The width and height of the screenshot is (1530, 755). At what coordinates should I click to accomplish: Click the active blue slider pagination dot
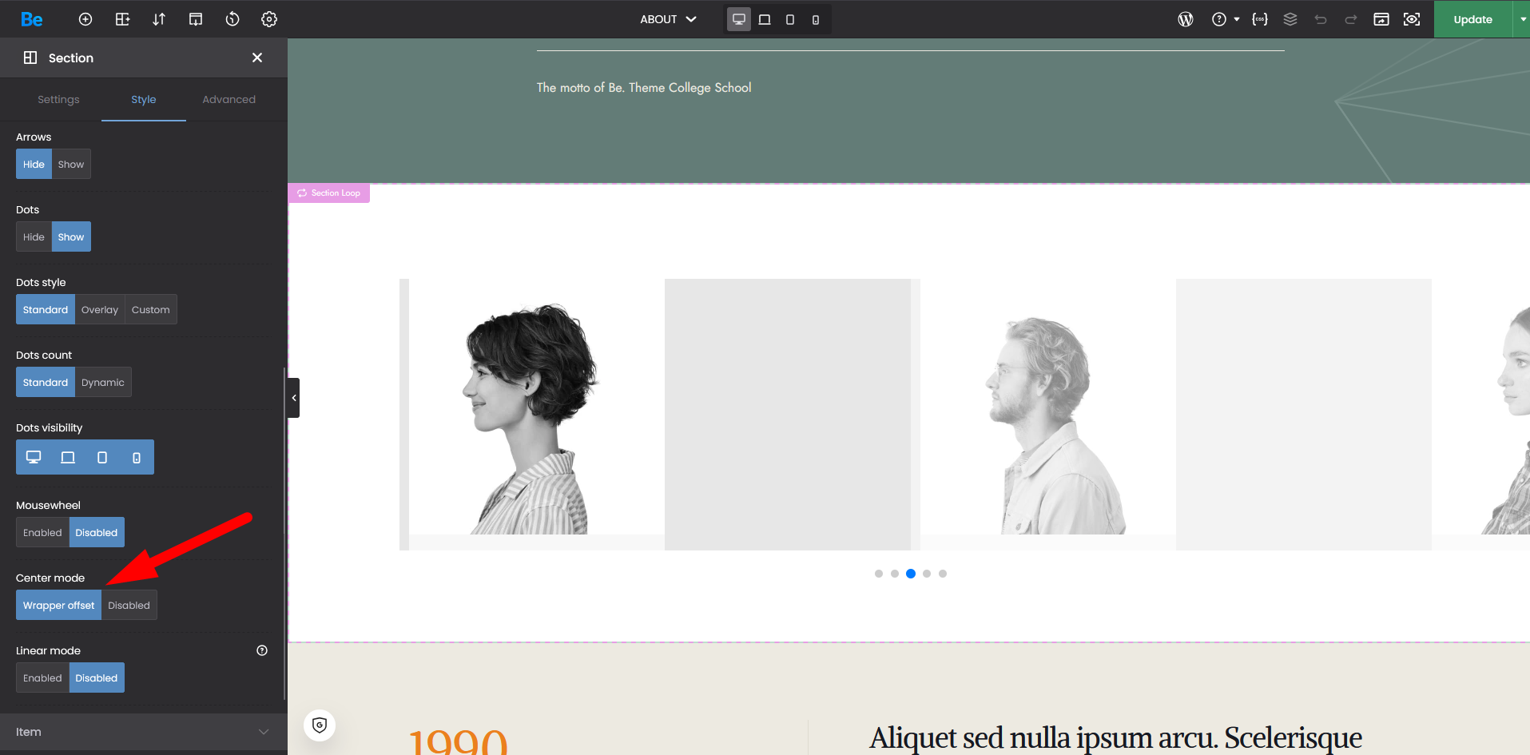[911, 574]
